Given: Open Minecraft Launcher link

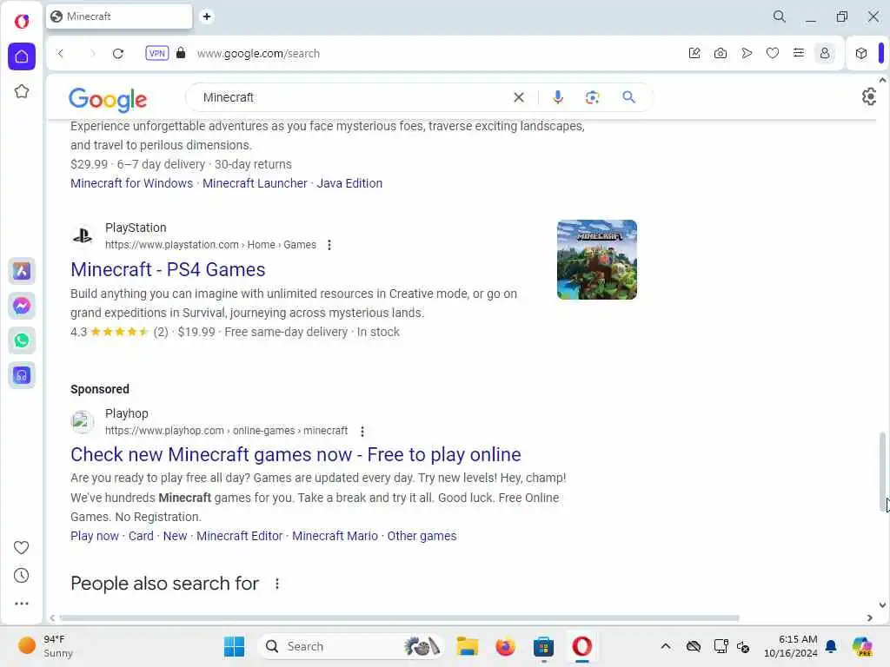Looking at the screenshot, I should click(255, 183).
